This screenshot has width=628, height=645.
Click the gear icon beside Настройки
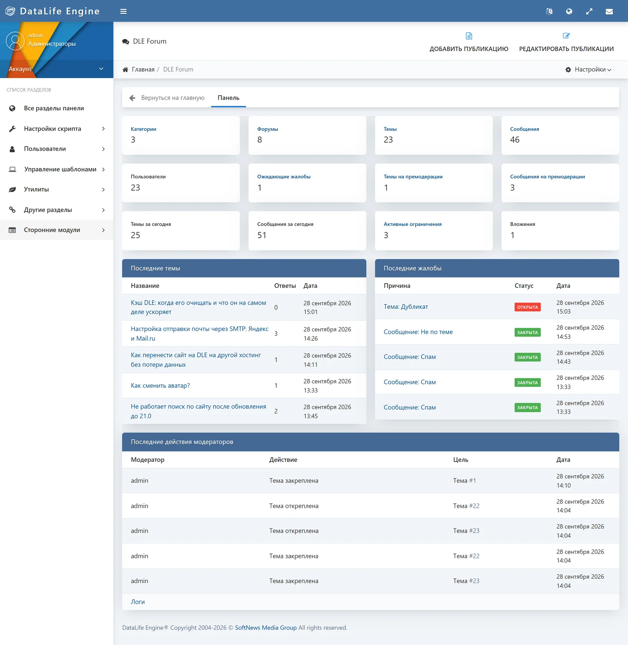pos(568,69)
